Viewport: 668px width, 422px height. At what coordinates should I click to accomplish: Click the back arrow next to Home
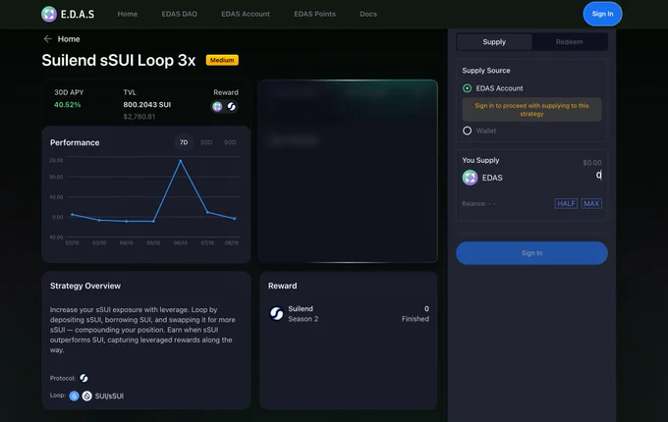47,38
